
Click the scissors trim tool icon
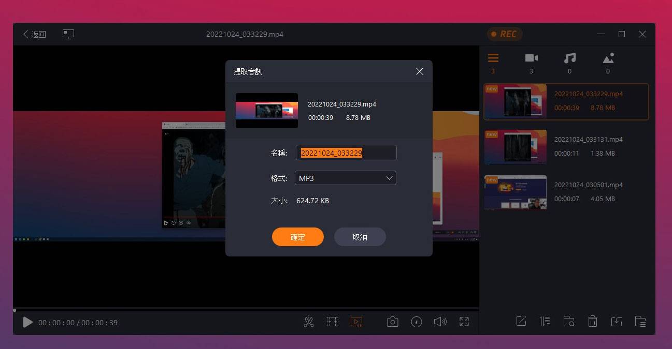pyautogui.click(x=309, y=322)
